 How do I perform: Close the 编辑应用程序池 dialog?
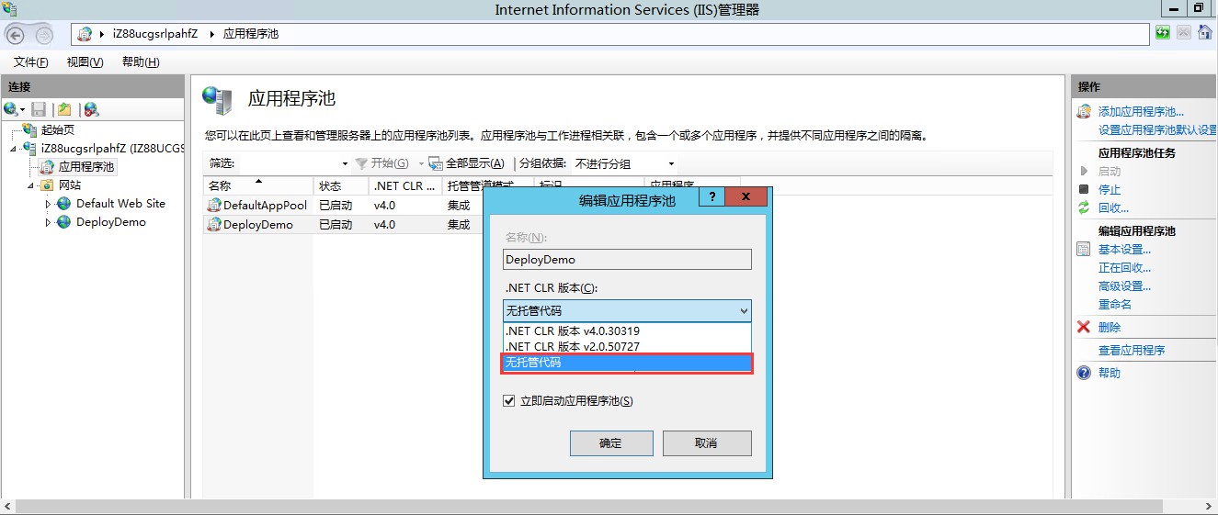tap(746, 196)
